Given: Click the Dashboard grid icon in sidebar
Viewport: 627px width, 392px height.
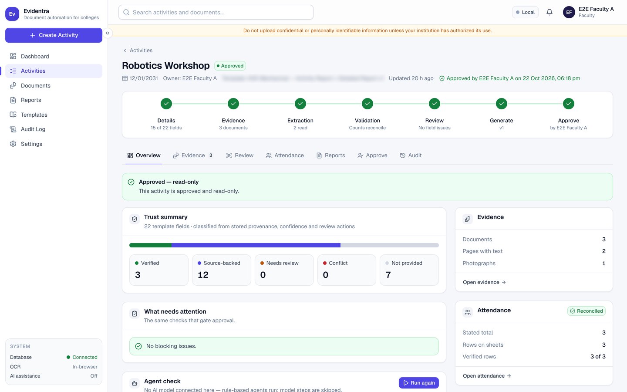Looking at the screenshot, I should [13, 56].
